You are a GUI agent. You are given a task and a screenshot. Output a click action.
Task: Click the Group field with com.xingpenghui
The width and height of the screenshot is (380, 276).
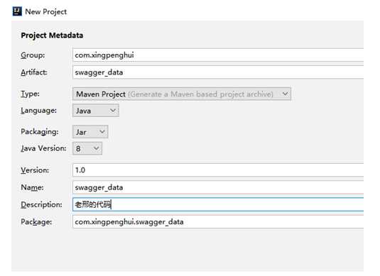(218, 55)
